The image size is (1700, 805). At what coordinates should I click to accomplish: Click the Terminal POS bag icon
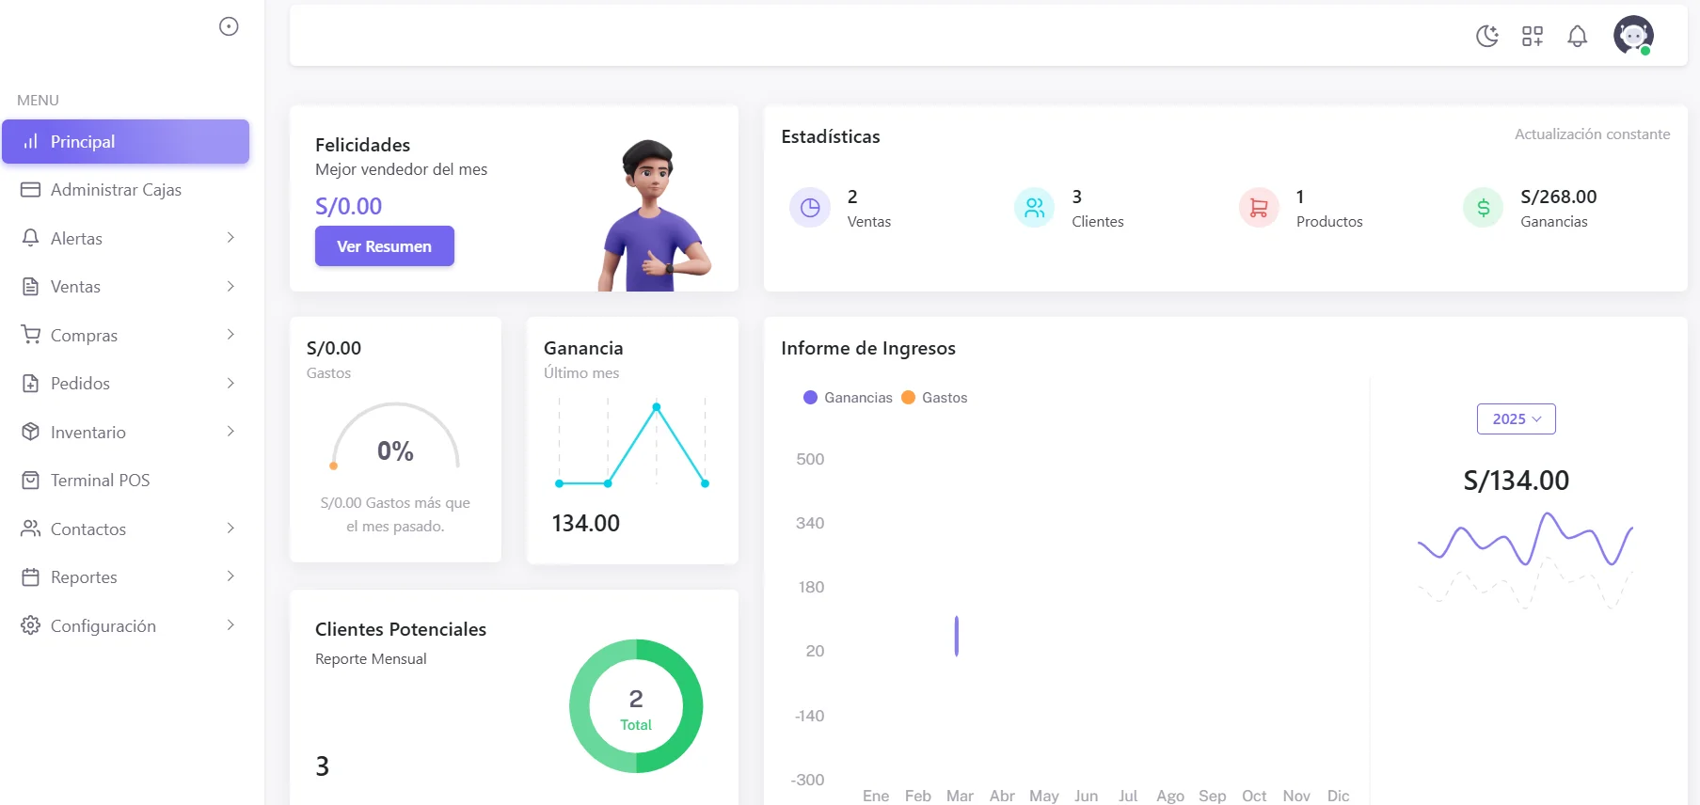tap(31, 481)
